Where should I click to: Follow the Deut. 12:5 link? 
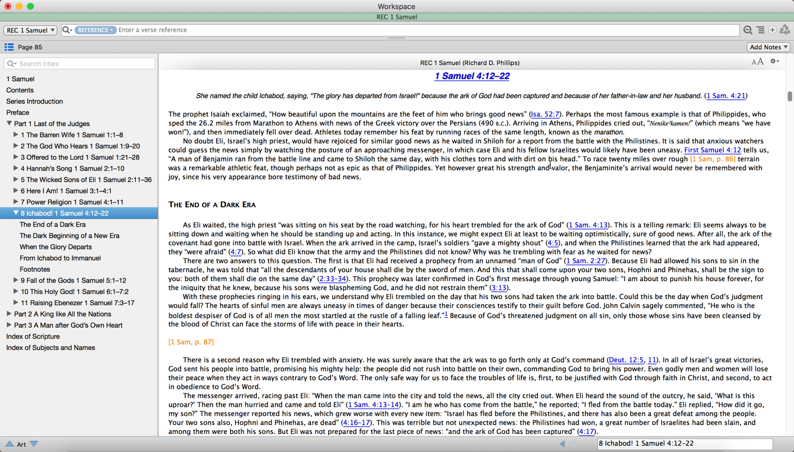tap(626, 360)
